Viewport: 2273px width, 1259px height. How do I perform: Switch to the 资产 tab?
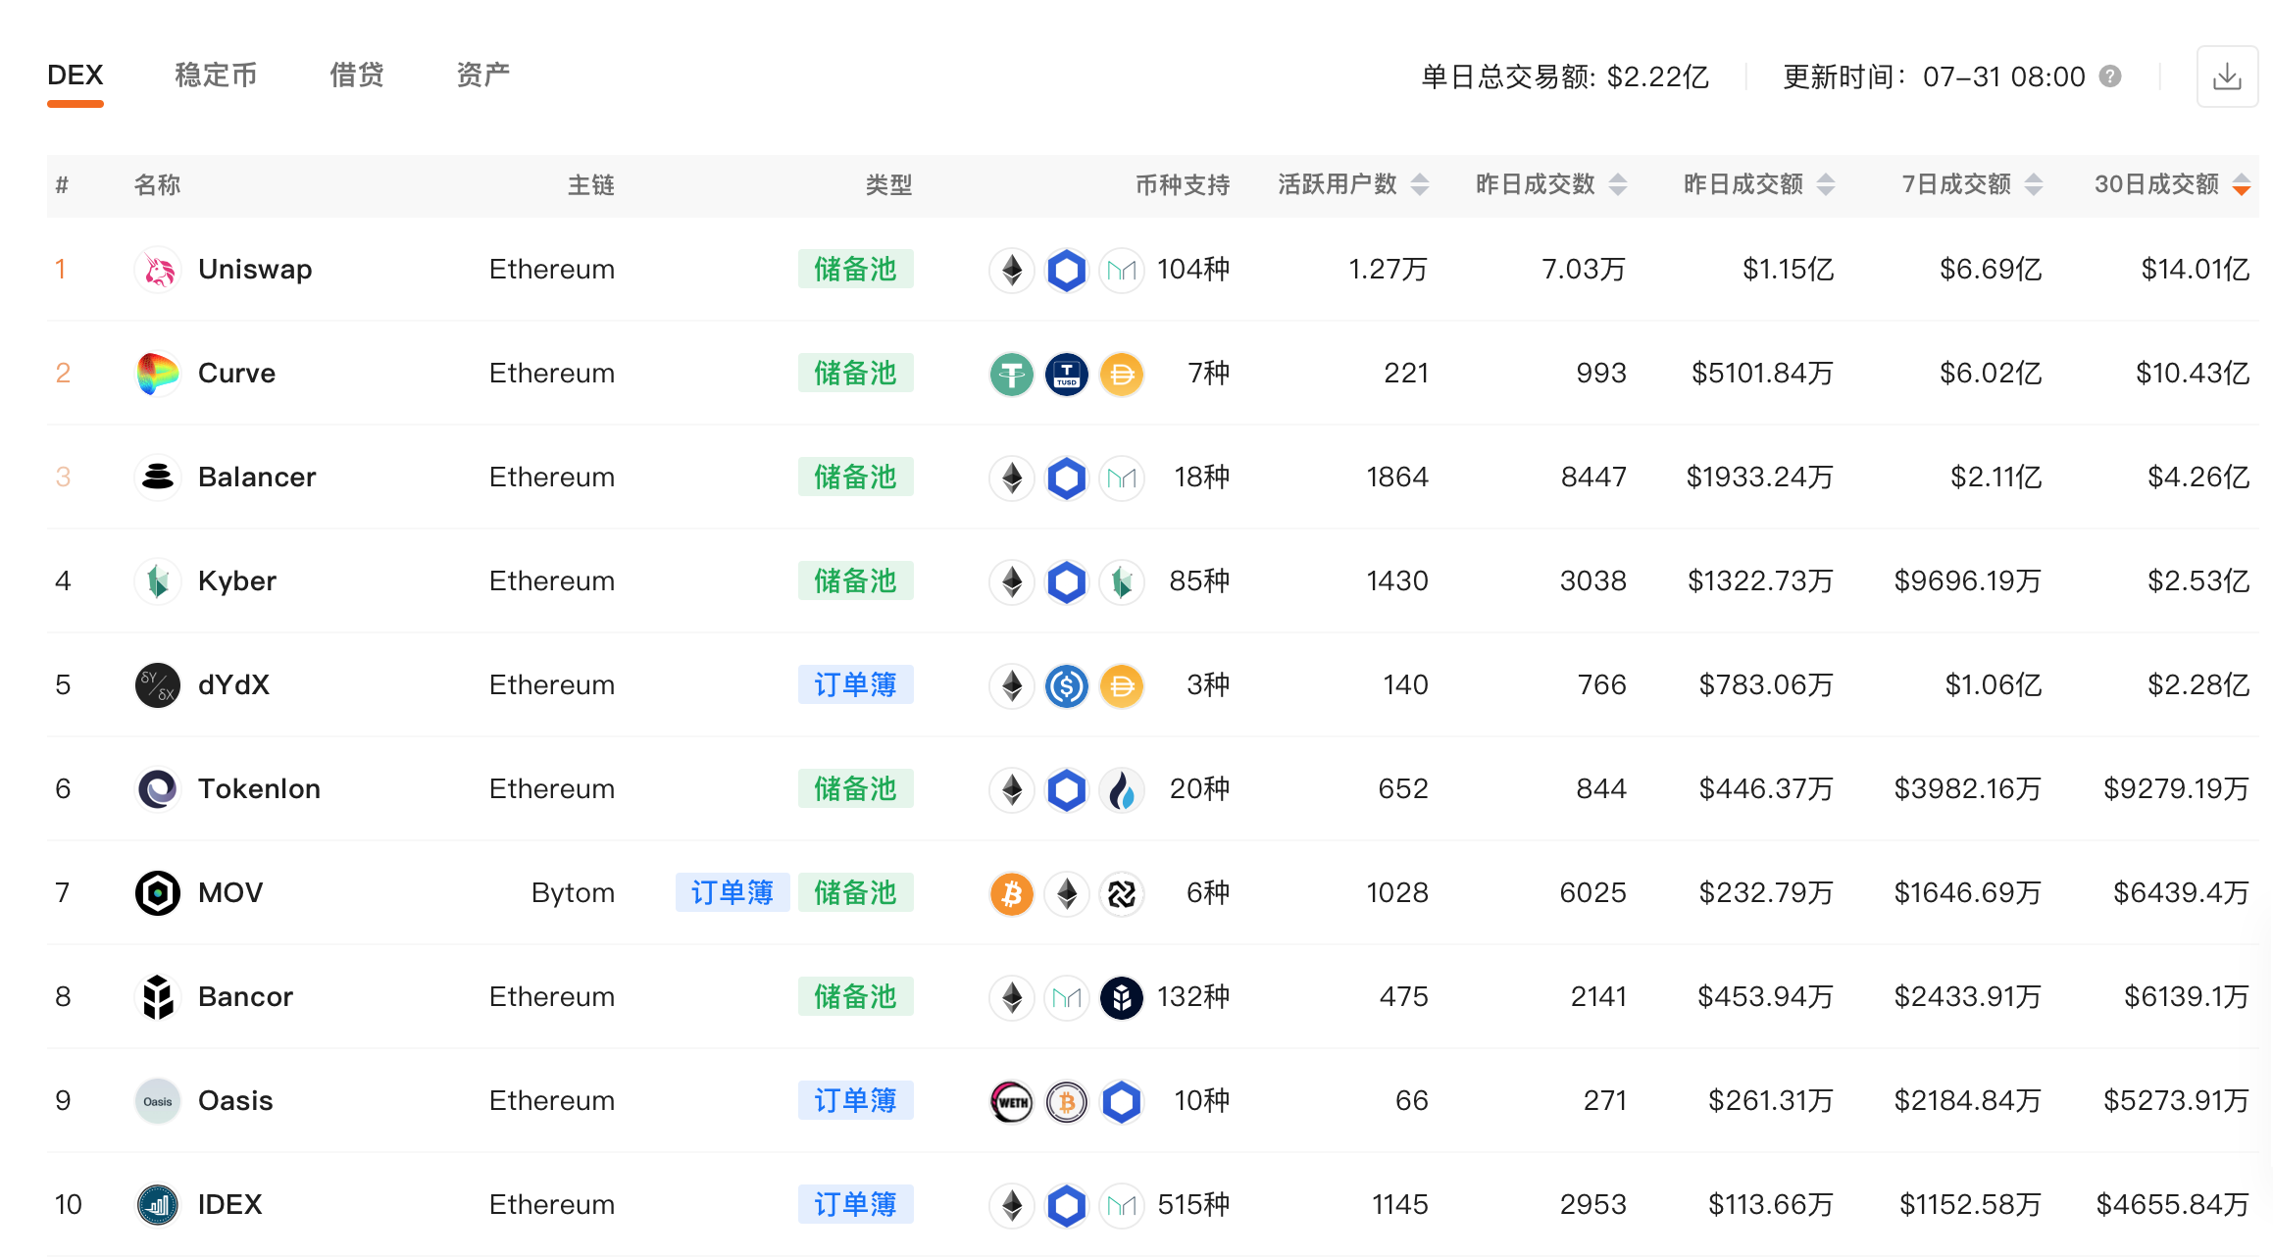[x=483, y=76]
